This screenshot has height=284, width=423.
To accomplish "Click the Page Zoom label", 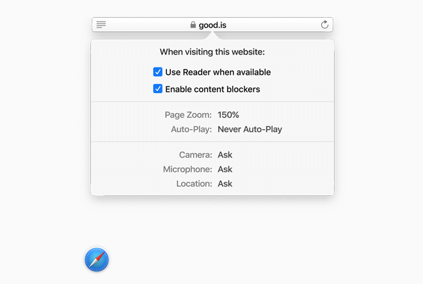I will click(x=189, y=115).
